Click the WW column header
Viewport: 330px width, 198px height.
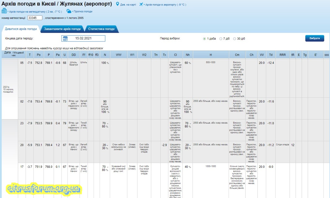click(119, 55)
